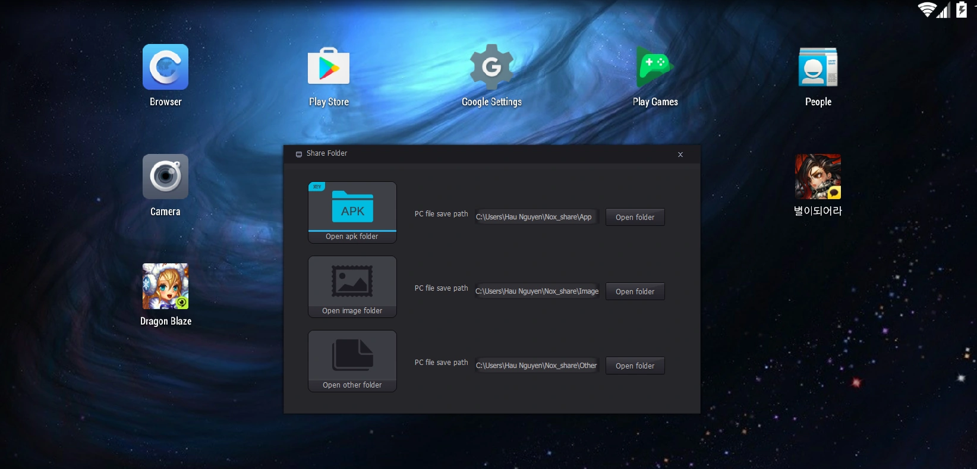Click the Share Folder title bar icon
The width and height of the screenshot is (977, 469).
coord(299,154)
